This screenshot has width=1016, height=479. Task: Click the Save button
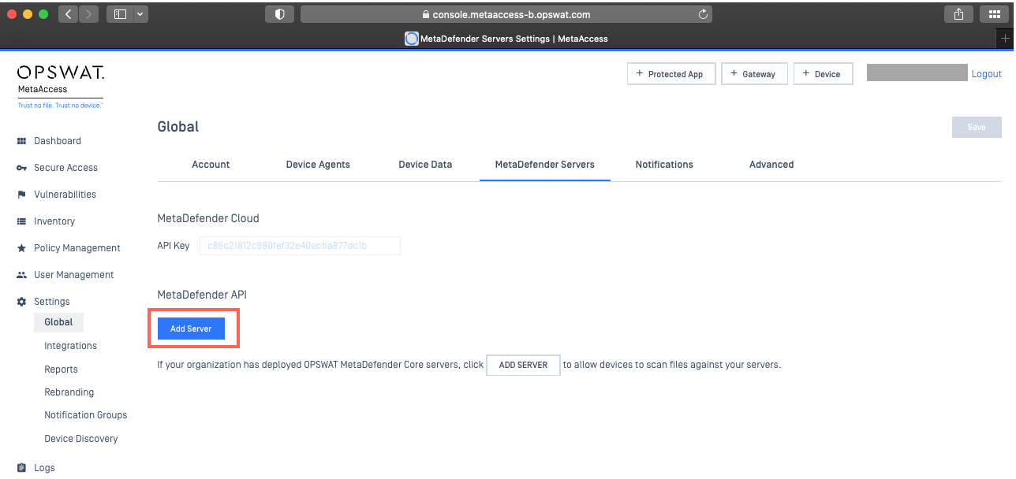point(977,128)
